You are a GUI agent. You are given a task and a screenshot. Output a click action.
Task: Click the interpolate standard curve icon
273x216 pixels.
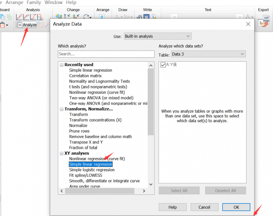point(40,17)
